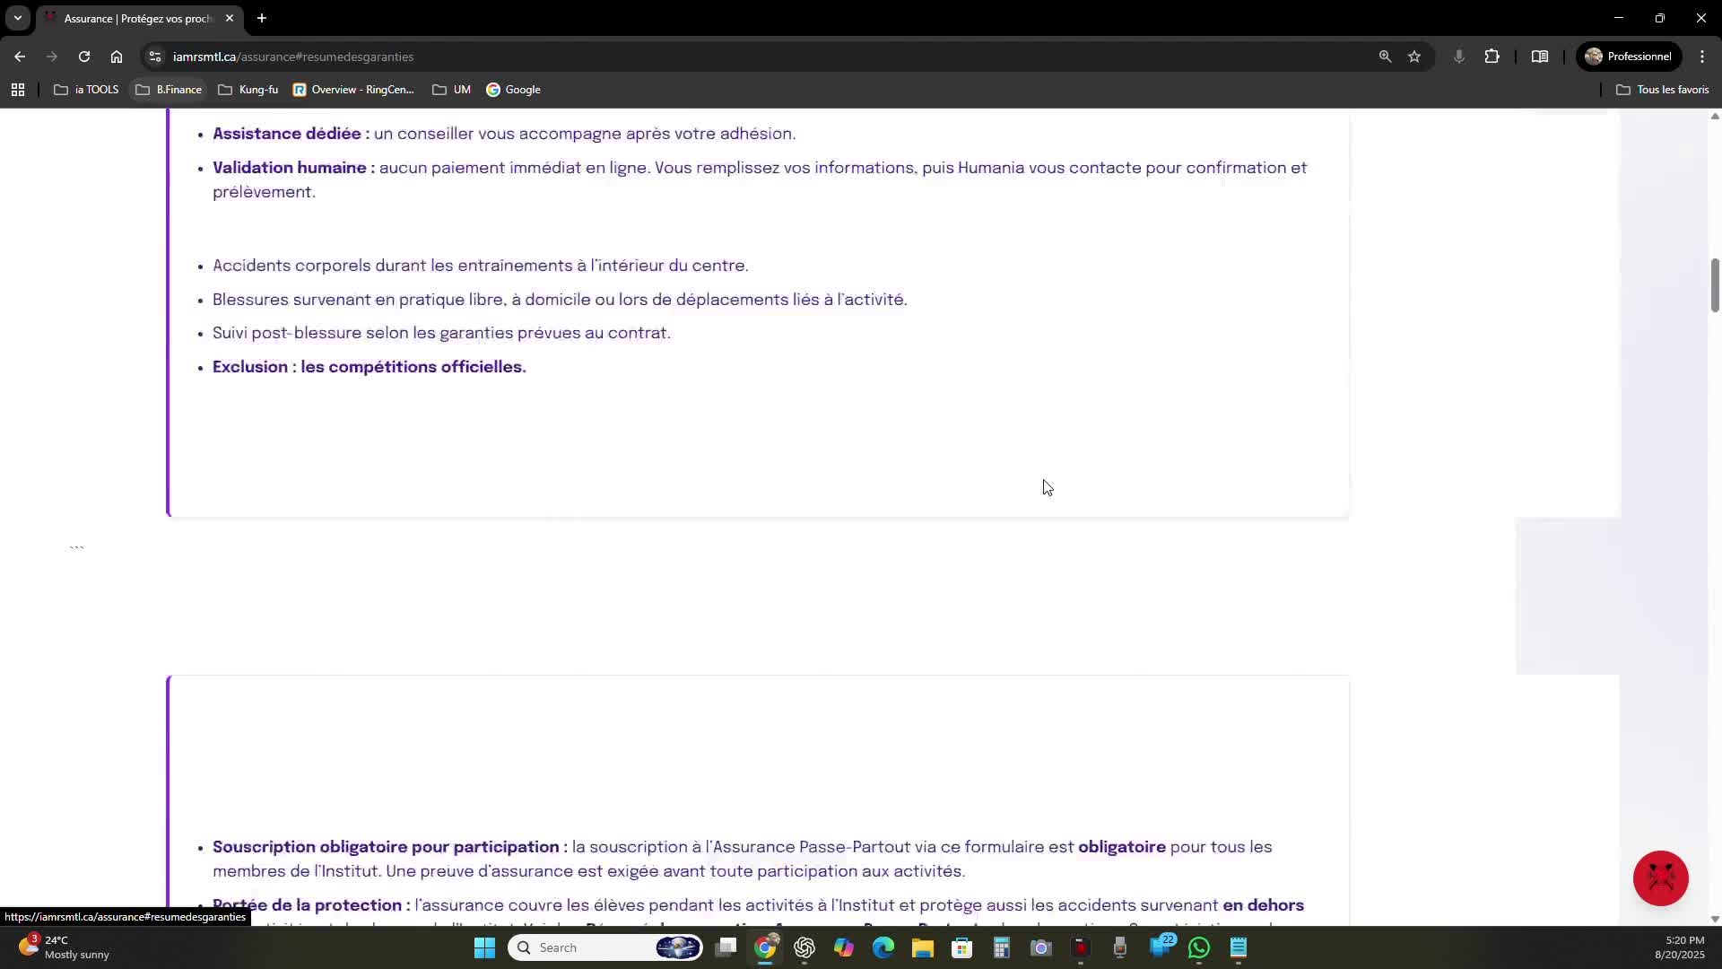Open Chrome's three-dot menu
1722x969 pixels.
(x=1702, y=57)
